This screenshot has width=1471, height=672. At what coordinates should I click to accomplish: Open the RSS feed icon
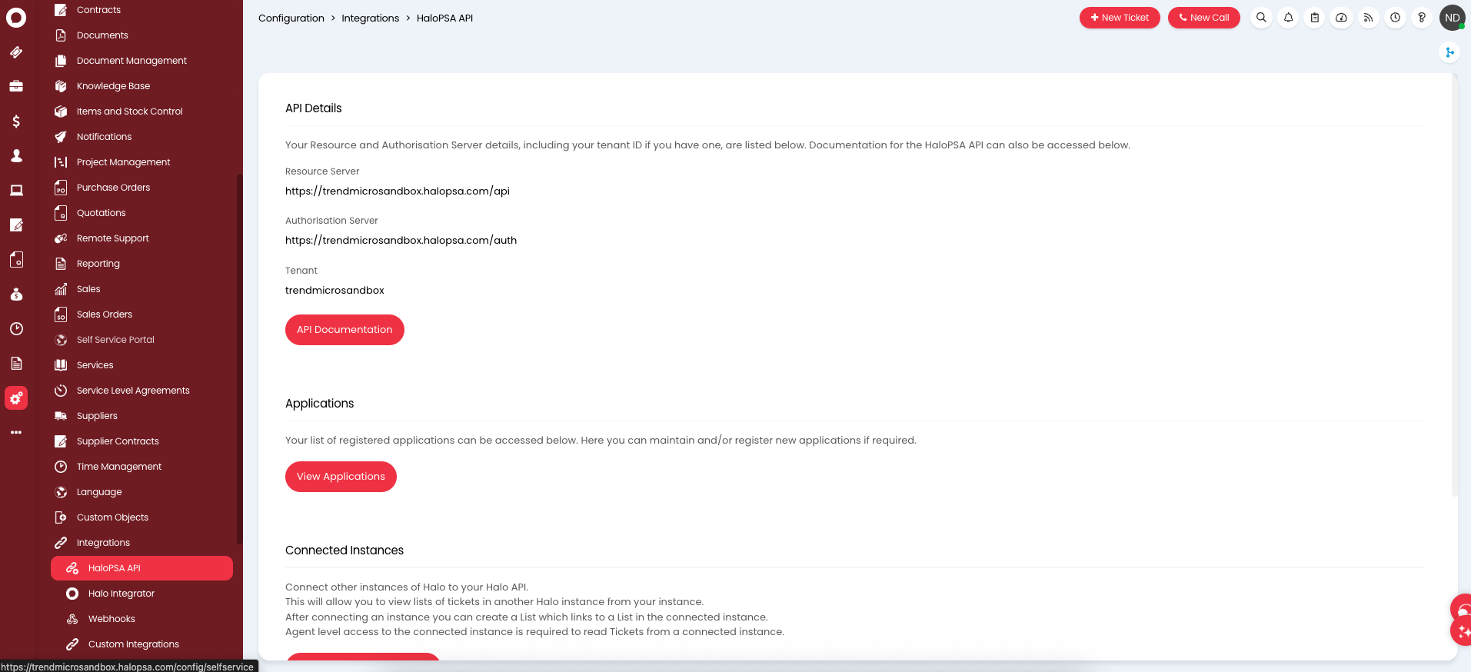click(1368, 18)
